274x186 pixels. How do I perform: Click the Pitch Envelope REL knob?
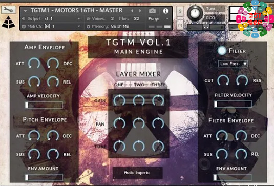click(x=53, y=154)
